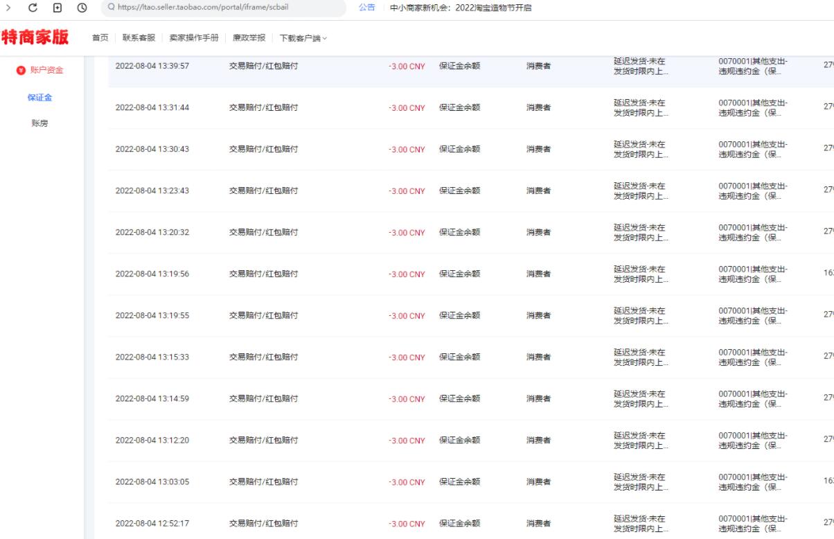
Task: Click 保证金余额 in the 13:30:43 row
Action: click(x=460, y=149)
